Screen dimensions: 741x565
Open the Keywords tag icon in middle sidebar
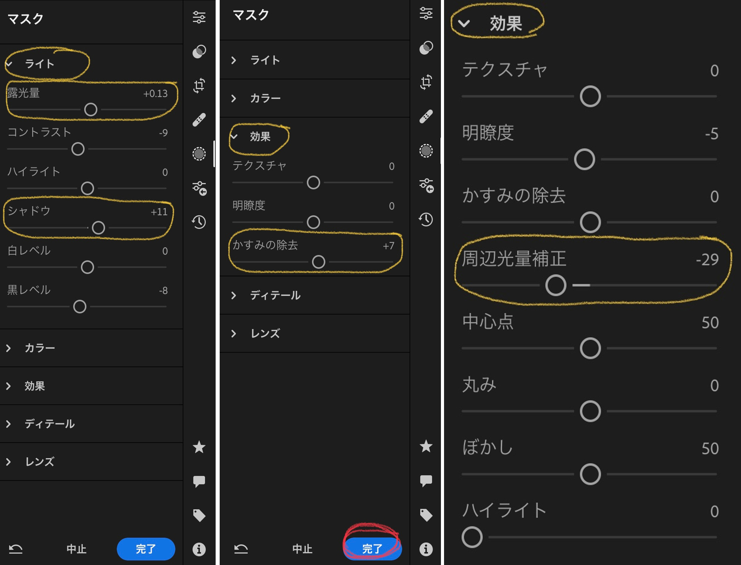pos(426,515)
